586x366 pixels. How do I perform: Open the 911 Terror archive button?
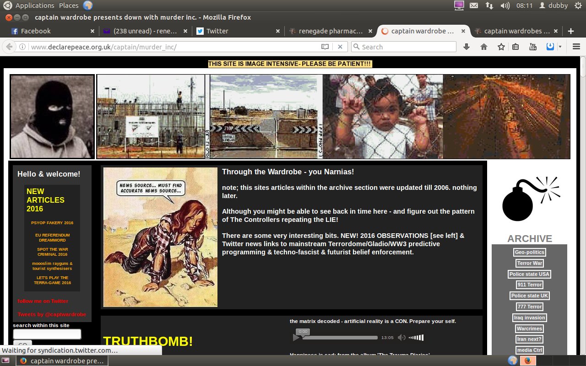[529, 285]
